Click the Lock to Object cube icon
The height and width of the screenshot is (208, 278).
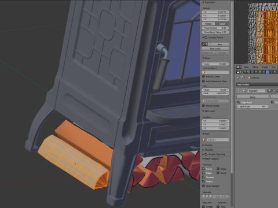[x=204, y=72]
